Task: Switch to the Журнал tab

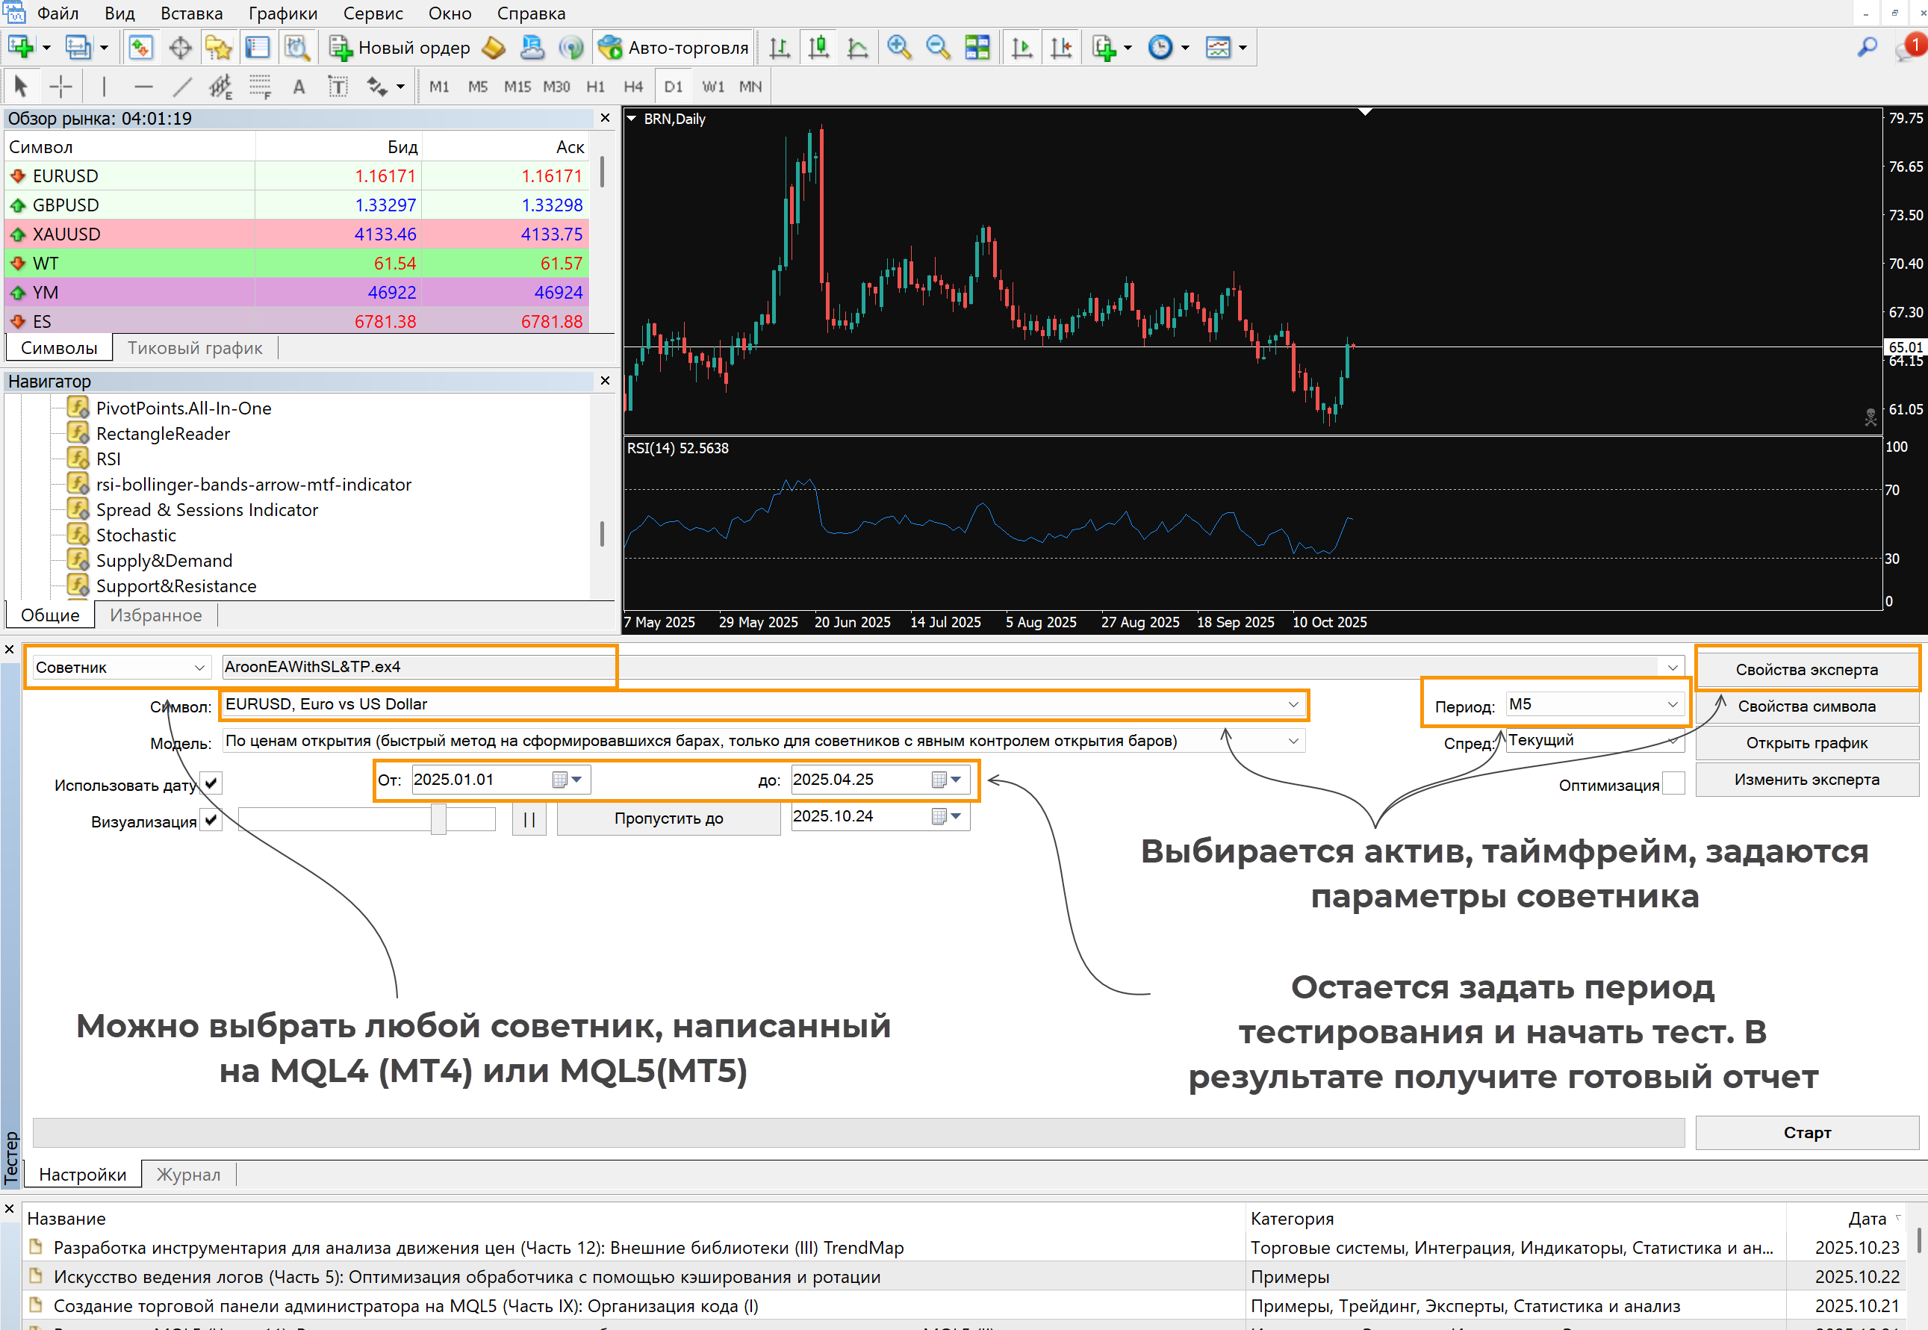Action: [188, 1174]
